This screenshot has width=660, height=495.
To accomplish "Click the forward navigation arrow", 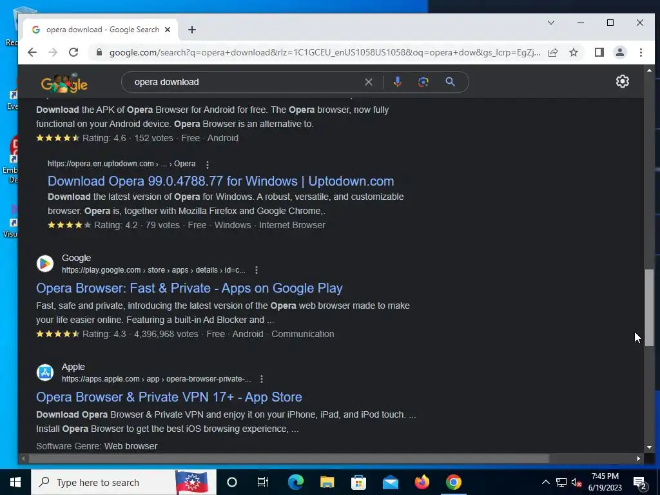I will [53, 52].
